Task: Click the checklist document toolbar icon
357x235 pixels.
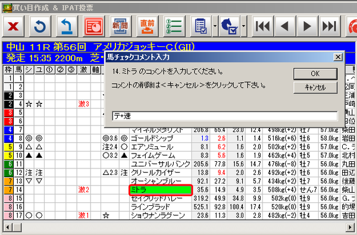Action: pyautogui.click(x=201, y=26)
